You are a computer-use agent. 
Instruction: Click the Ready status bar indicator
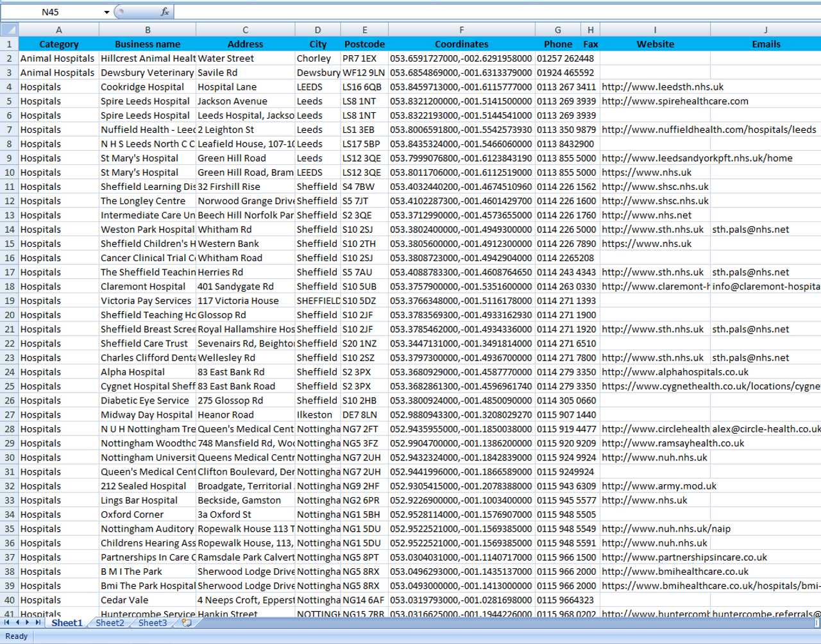pyautogui.click(x=17, y=636)
